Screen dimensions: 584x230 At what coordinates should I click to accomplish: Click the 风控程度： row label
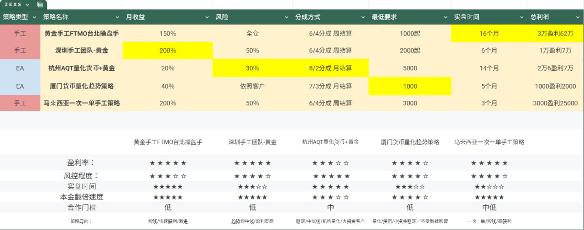point(82,175)
